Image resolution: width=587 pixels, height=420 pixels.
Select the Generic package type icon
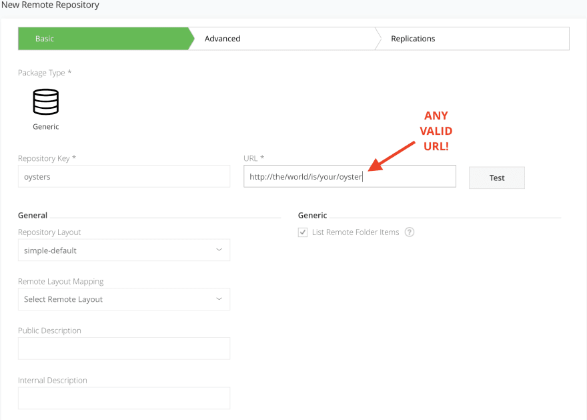coord(45,102)
